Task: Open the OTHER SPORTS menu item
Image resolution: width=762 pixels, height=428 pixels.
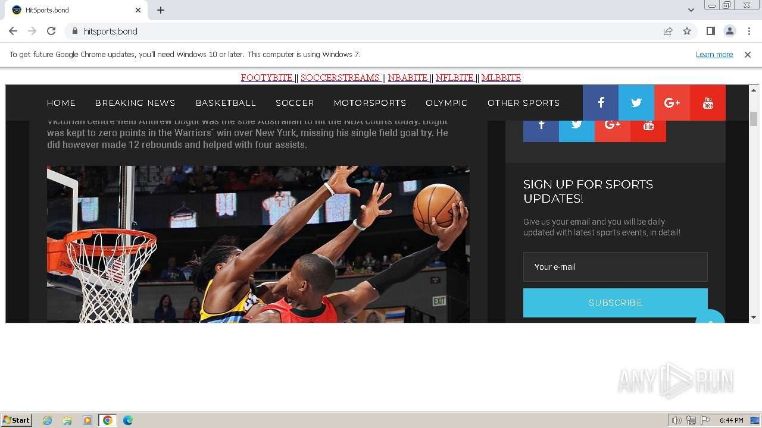Action: (524, 103)
